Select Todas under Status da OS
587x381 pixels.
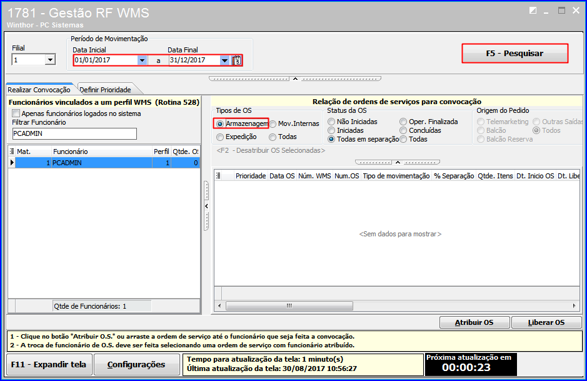click(x=403, y=139)
